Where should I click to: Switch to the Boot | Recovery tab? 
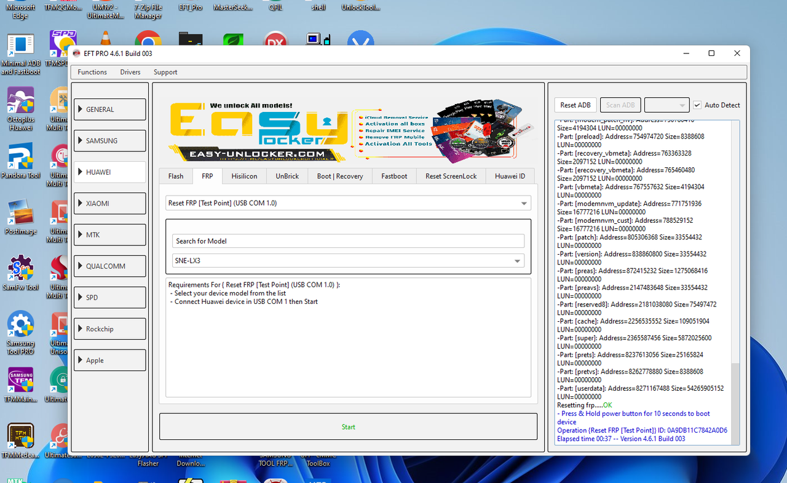[340, 176]
